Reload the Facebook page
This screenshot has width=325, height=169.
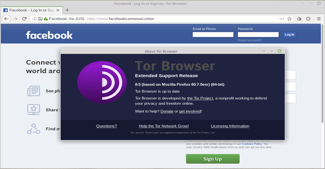[x=24, y=19]
